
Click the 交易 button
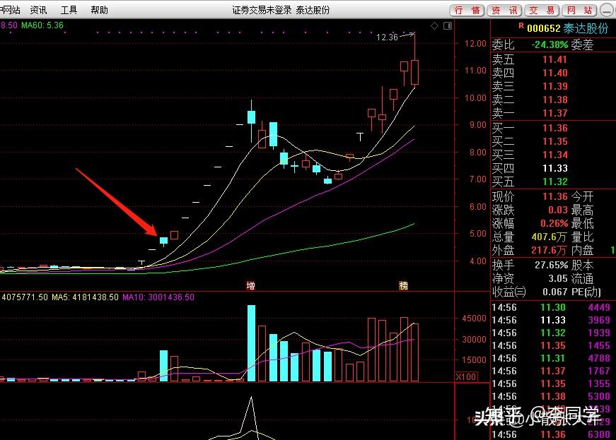pyautogui.click(x=542, y=11)
